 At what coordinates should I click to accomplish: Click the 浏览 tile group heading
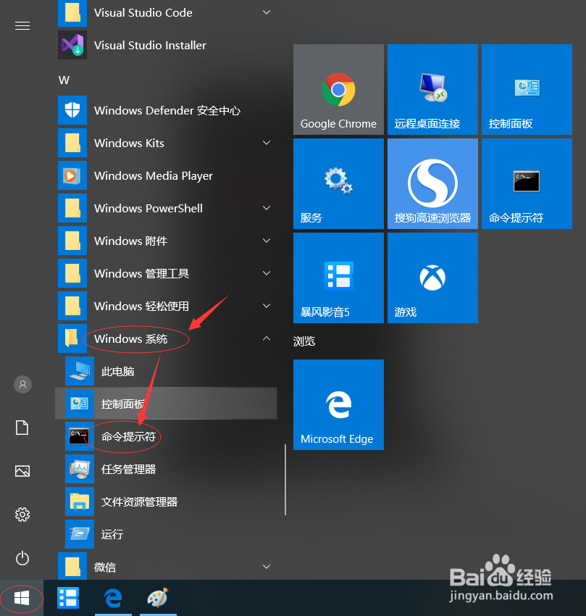[x=304, y=341]
